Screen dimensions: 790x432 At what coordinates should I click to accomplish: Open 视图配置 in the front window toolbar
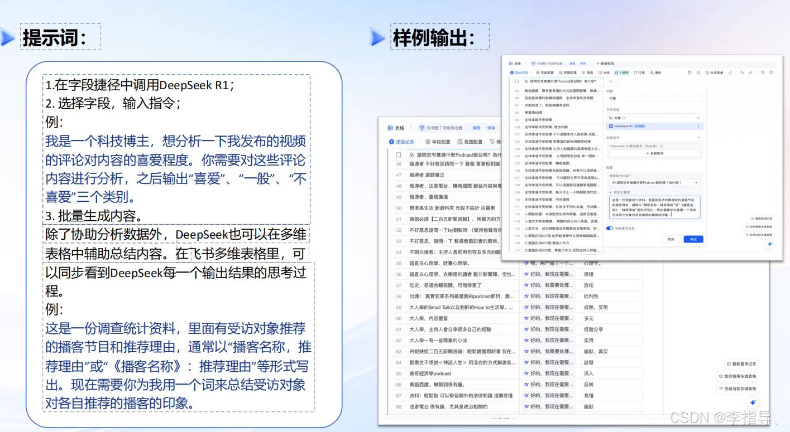point(568,72)
